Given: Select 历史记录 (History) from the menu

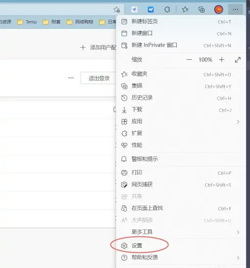Looking at the screenshot, I should (x=181, y=98).
